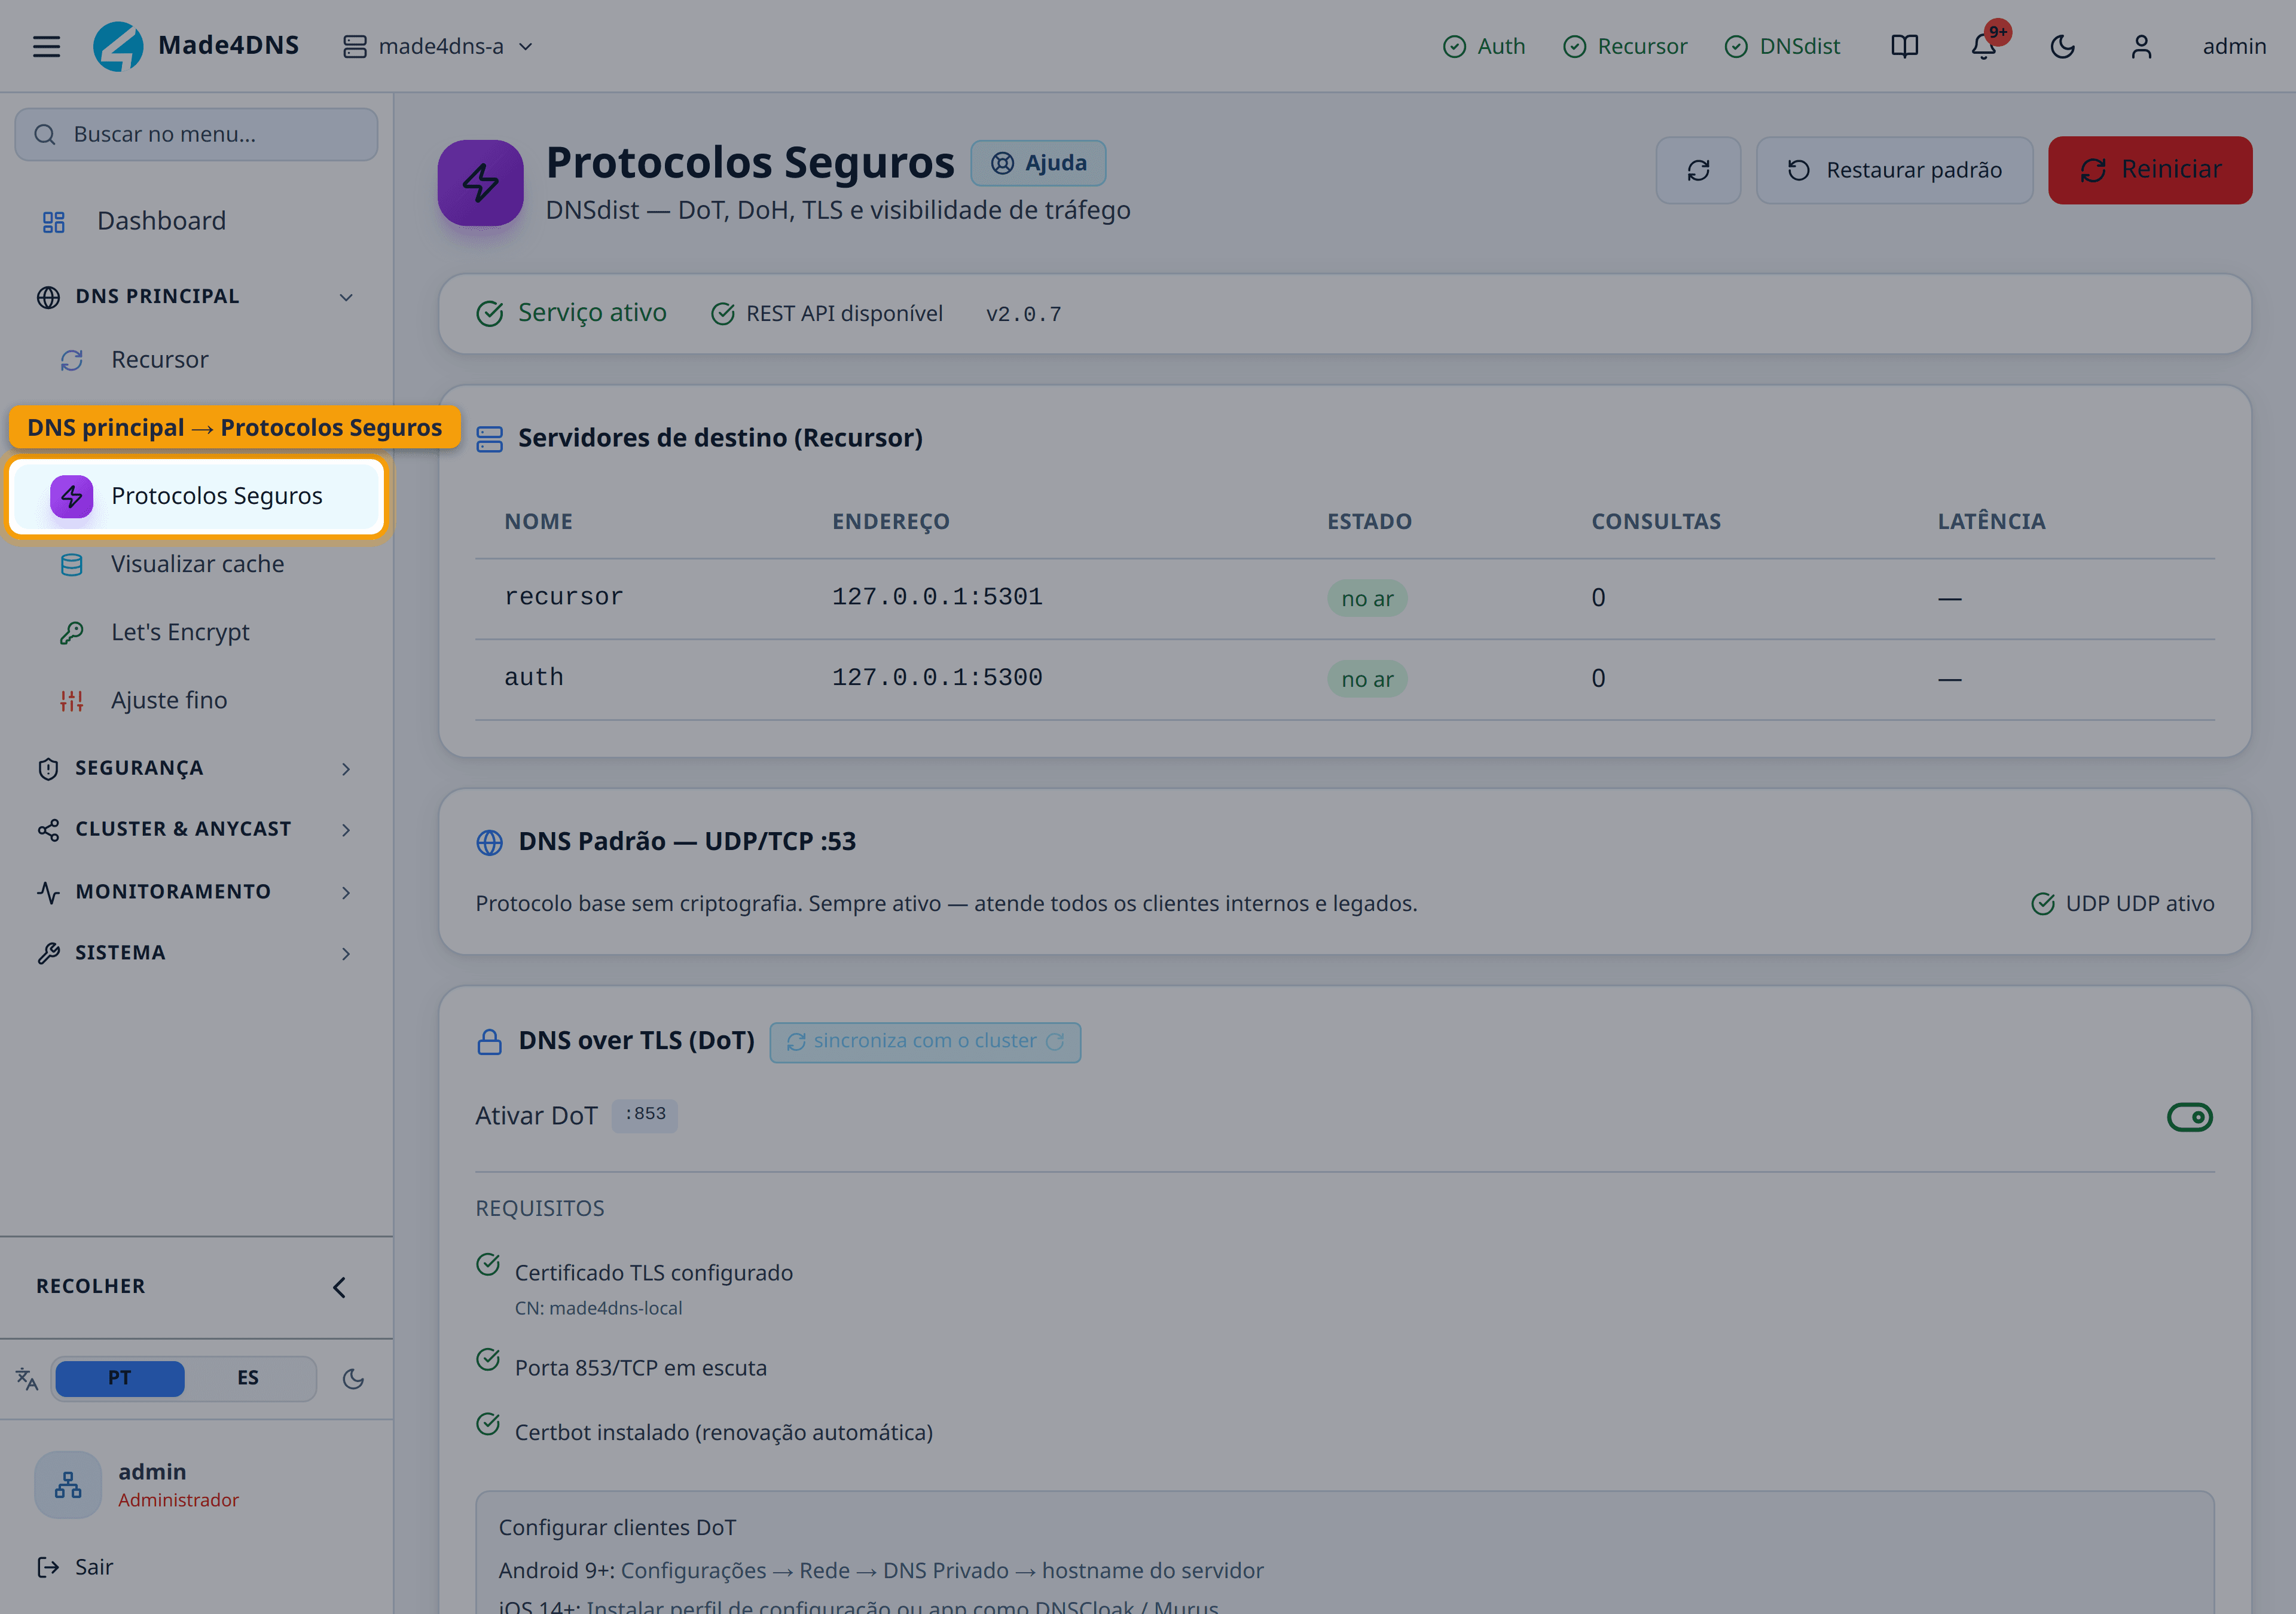The height and width of the screenshot is (1614, 2296).
Task: Click the :853 port badge
Action: click(x=645, y=1114)
